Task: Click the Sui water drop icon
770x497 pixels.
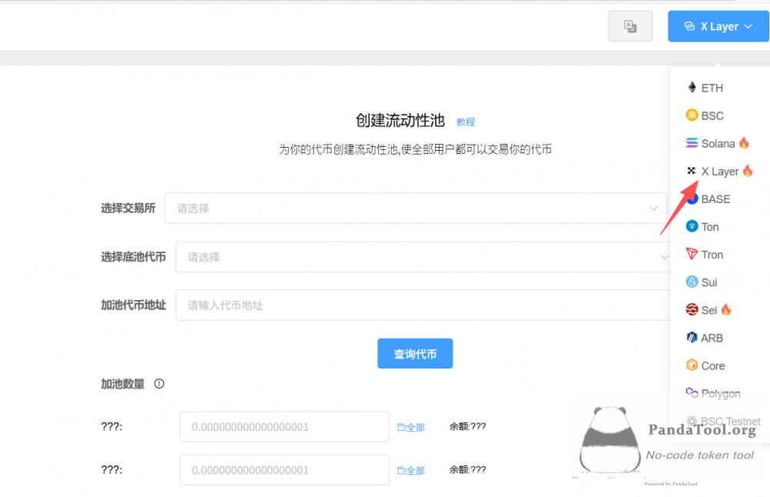Action: 692,282
